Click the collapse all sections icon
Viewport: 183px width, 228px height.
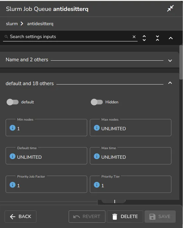point(157,38)
